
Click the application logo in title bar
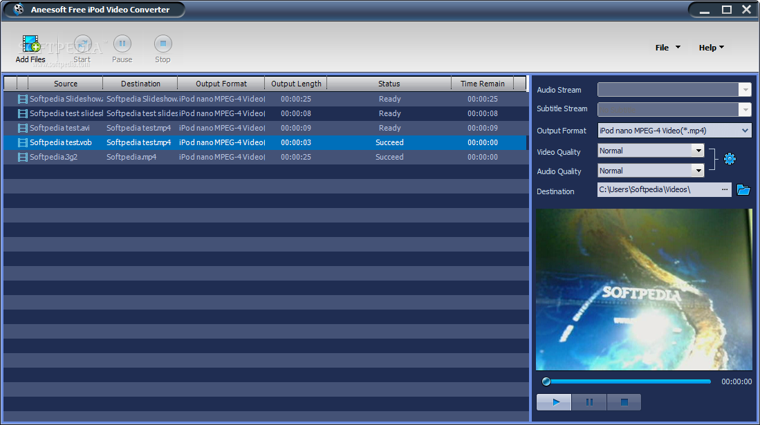(19, 9)
